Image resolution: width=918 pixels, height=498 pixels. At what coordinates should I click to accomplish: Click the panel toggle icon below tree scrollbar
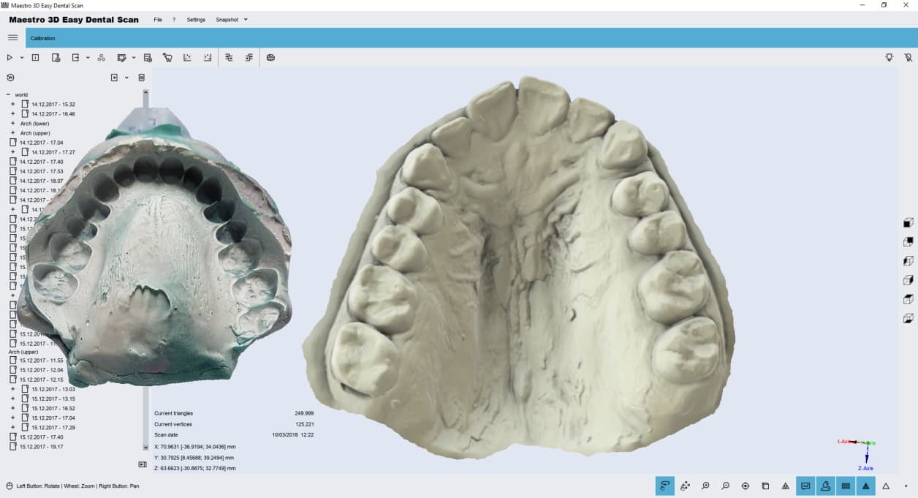143,464
